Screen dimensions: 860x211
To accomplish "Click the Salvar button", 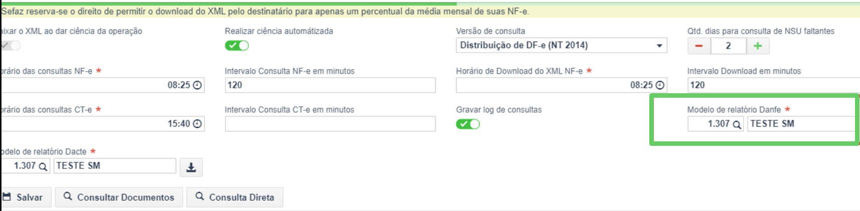I will click(23, 197).
